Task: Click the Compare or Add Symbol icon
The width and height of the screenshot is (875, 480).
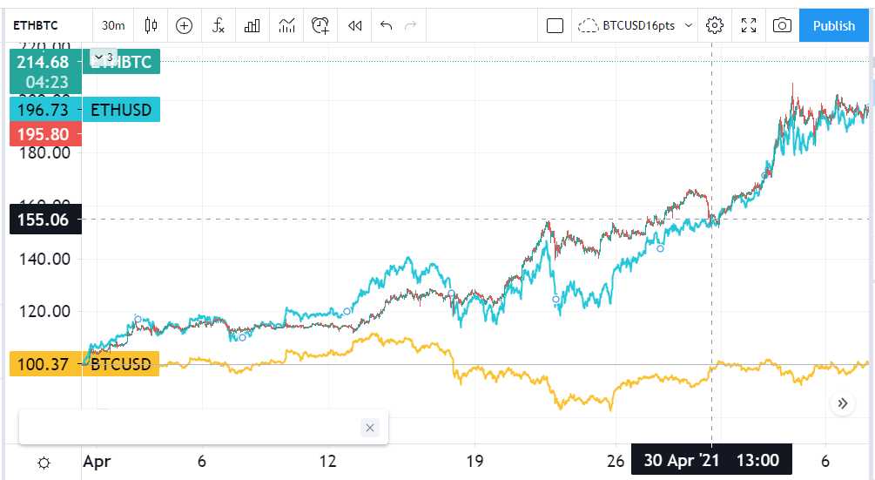Action: click(x=185, y=25)
